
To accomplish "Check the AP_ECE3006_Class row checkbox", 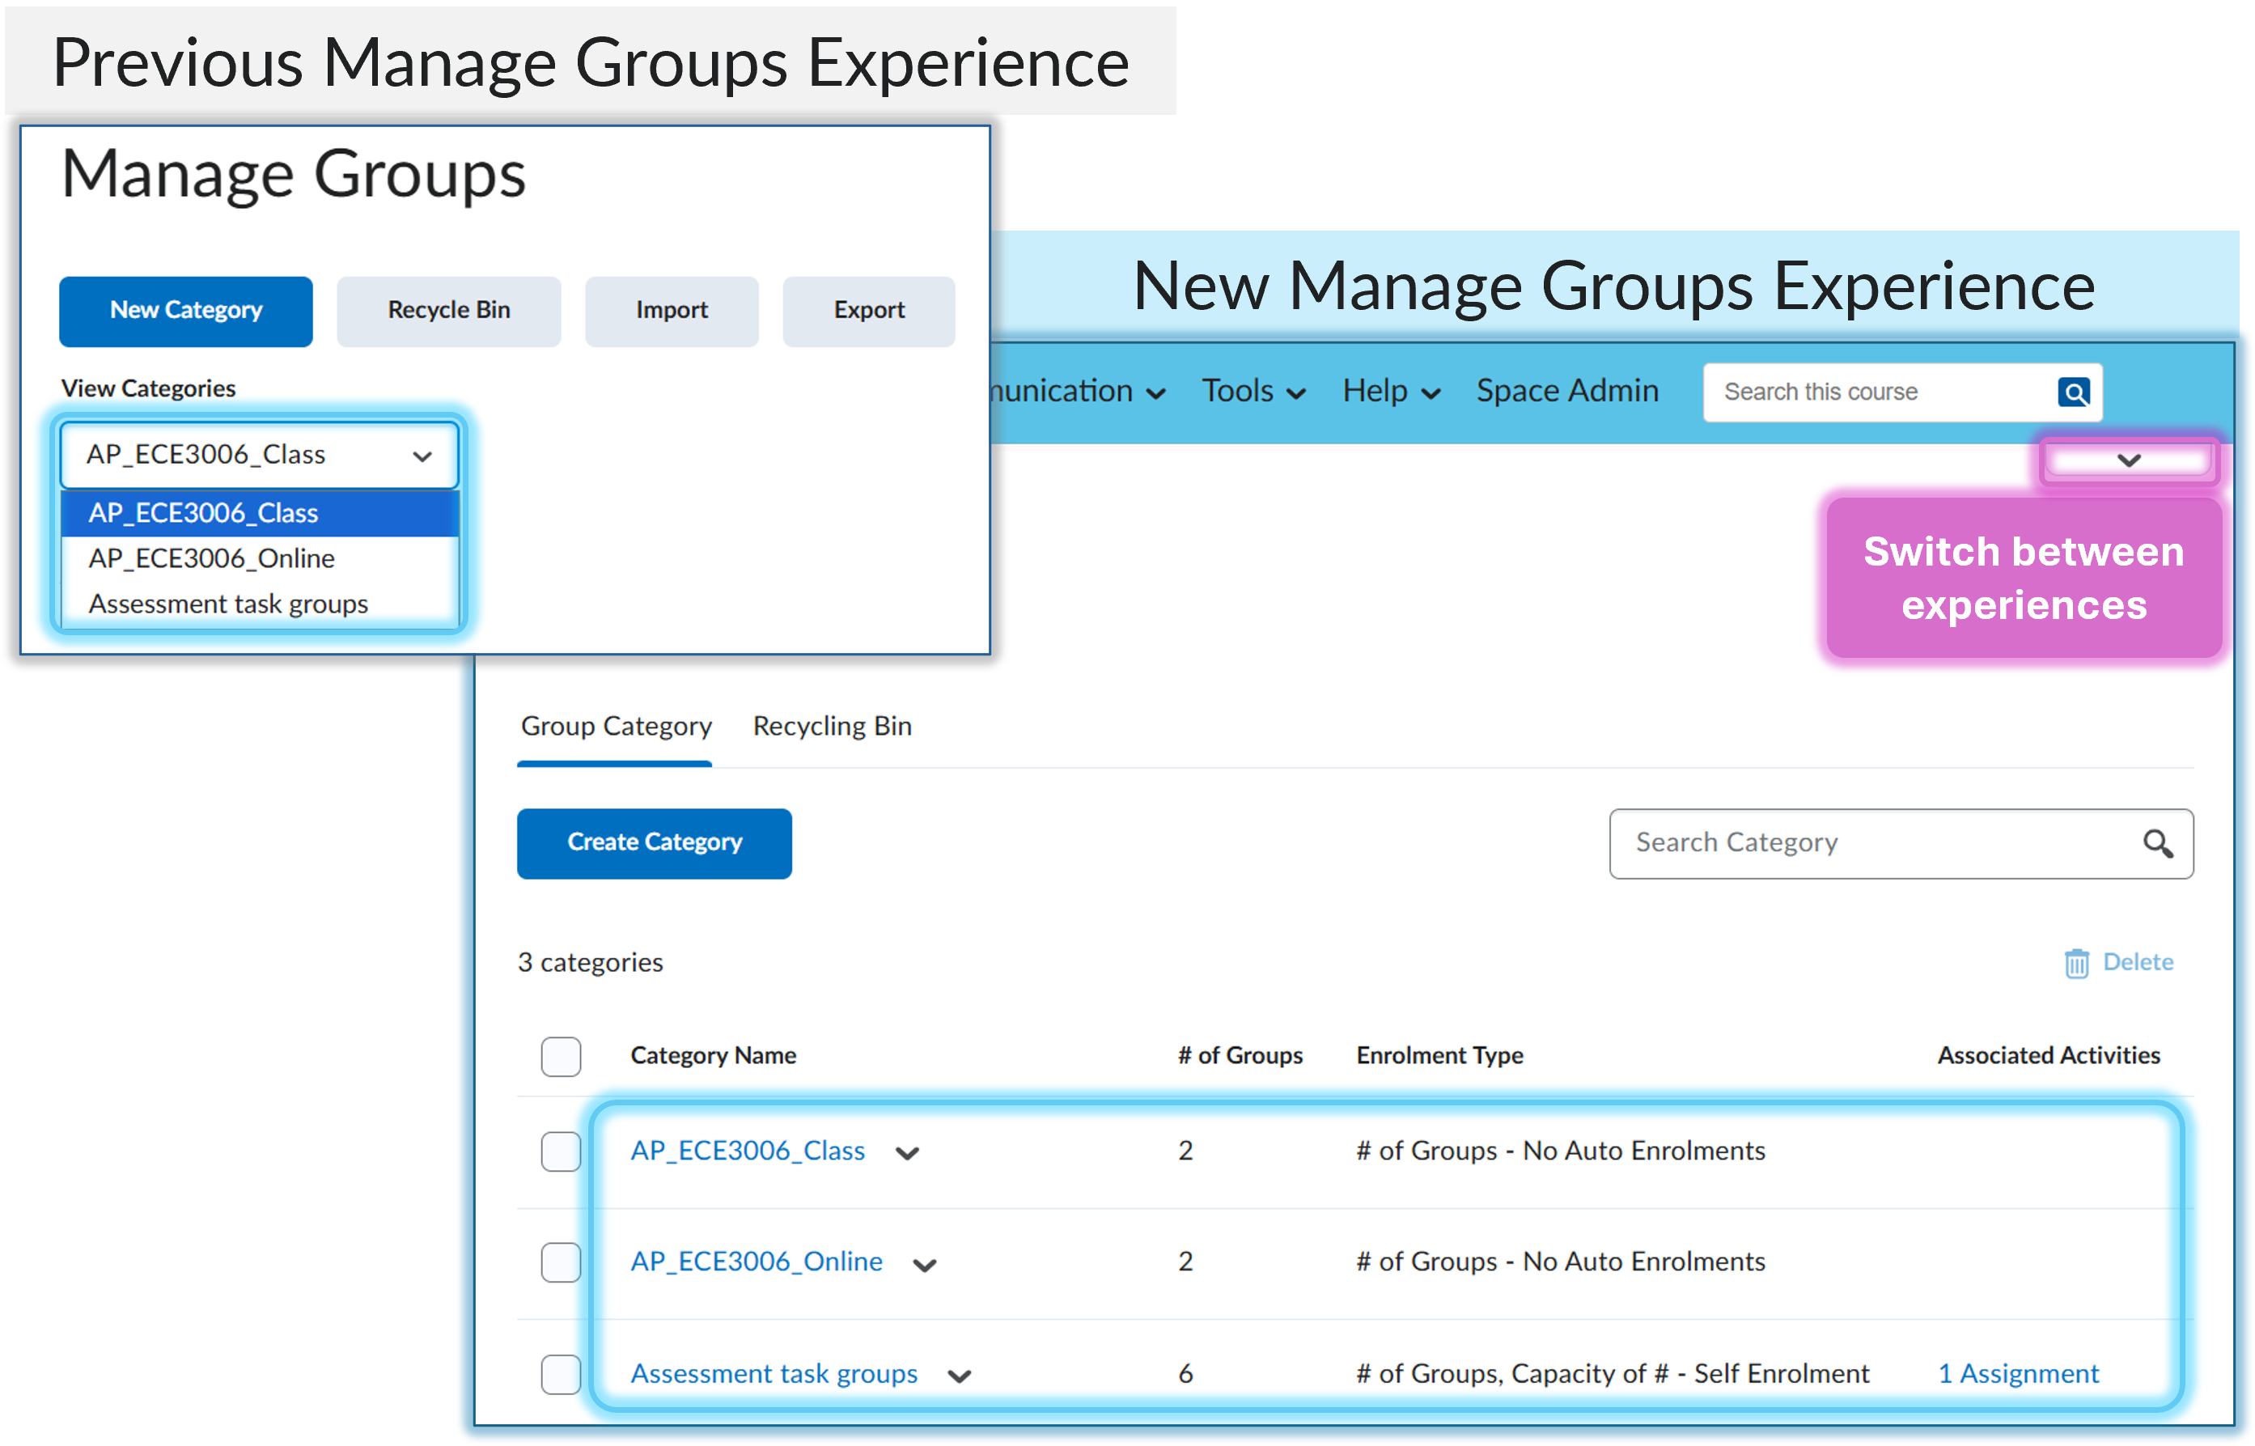I will (x=561, y=1151).
